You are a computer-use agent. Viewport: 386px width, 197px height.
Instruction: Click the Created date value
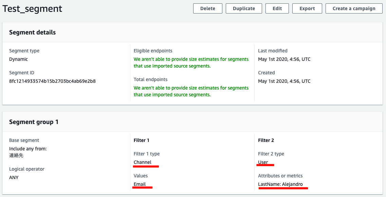click(x=284, y=81)
